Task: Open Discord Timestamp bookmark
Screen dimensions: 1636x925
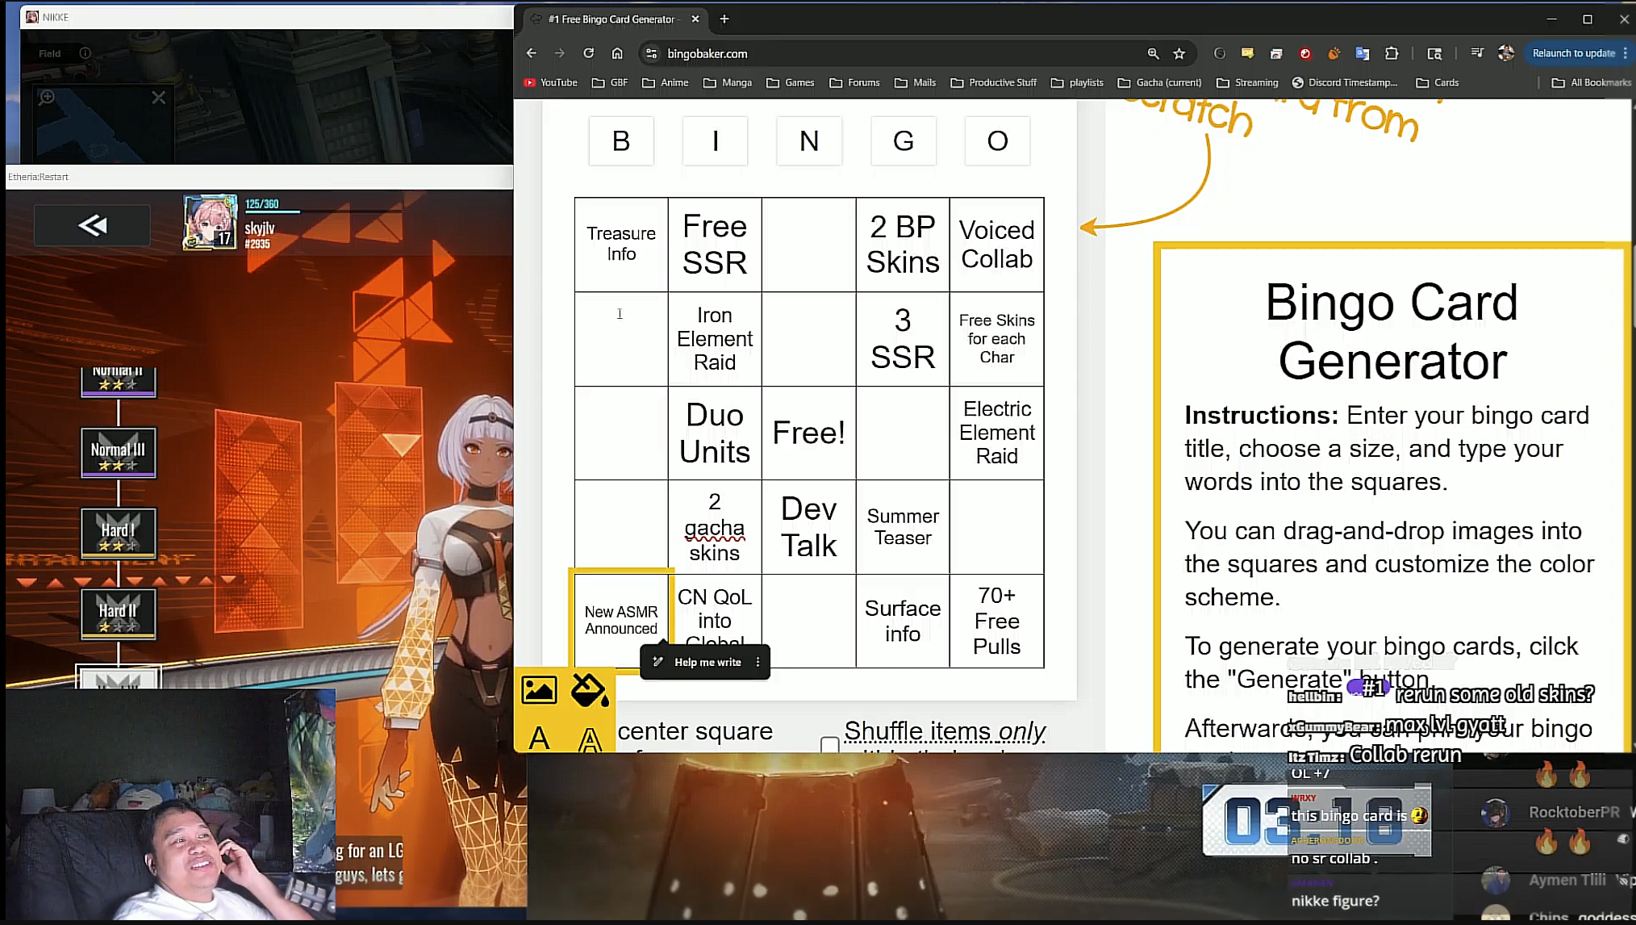Action: tap(1345, 82)
